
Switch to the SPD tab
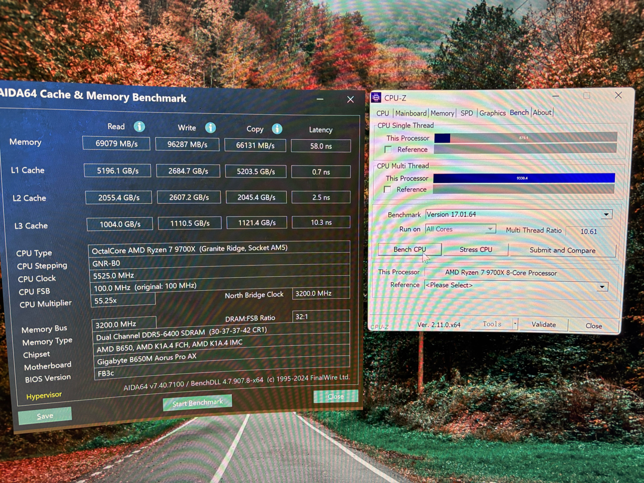[466, 113]
